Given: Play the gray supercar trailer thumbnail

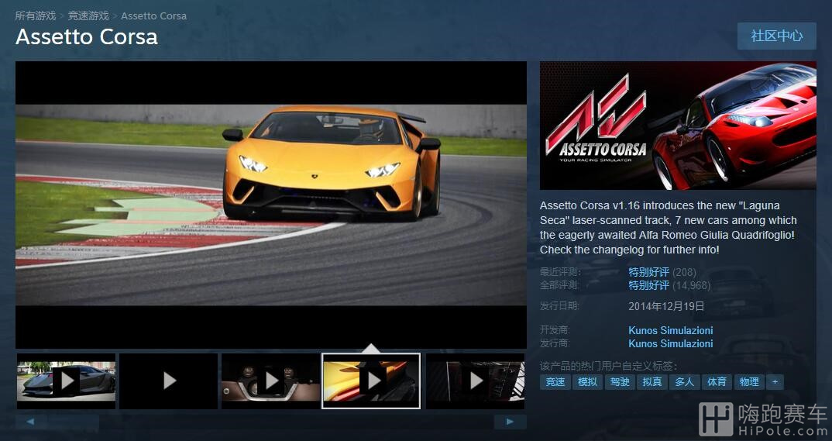Looking at the screenshot, I should click(67, 381).
